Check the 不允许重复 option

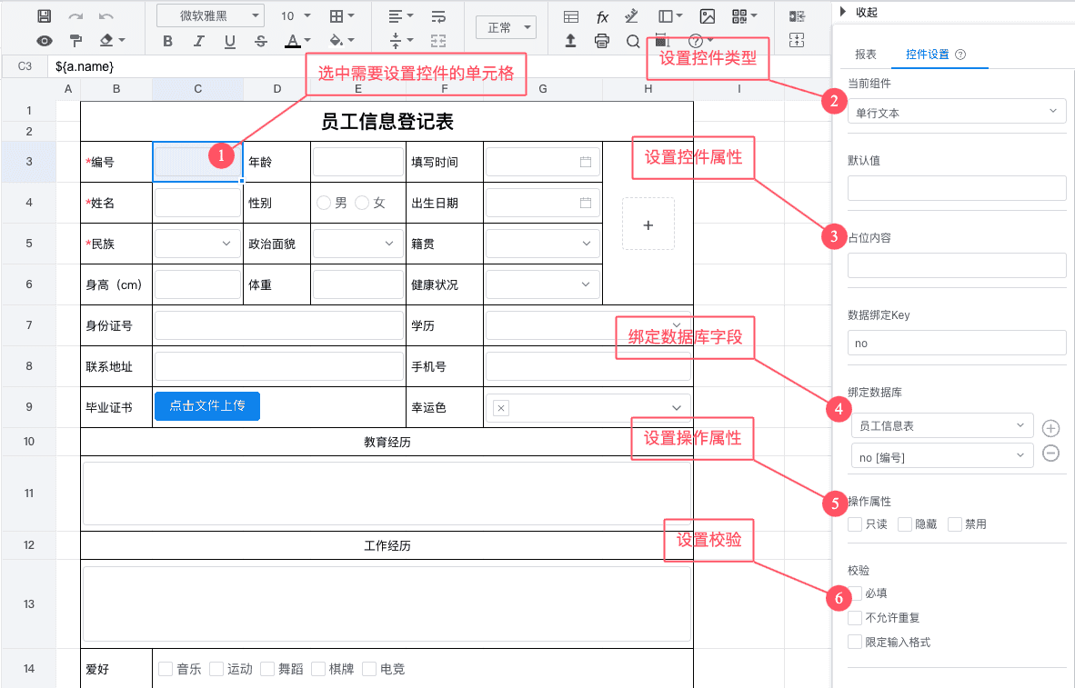pyautogui.click(x=855, y=618)
